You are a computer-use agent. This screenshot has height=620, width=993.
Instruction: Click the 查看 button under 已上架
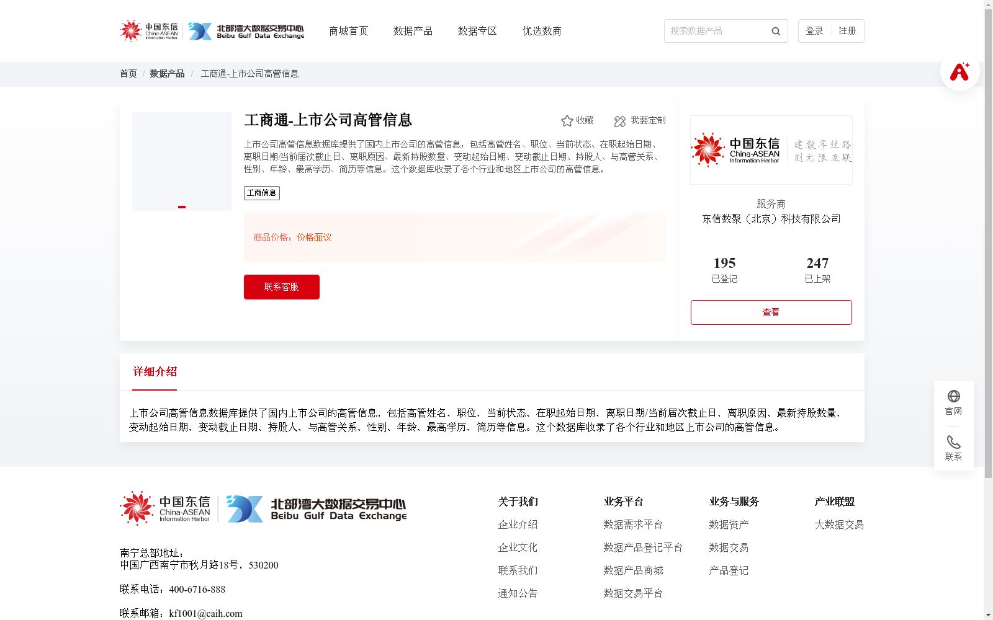771,312
